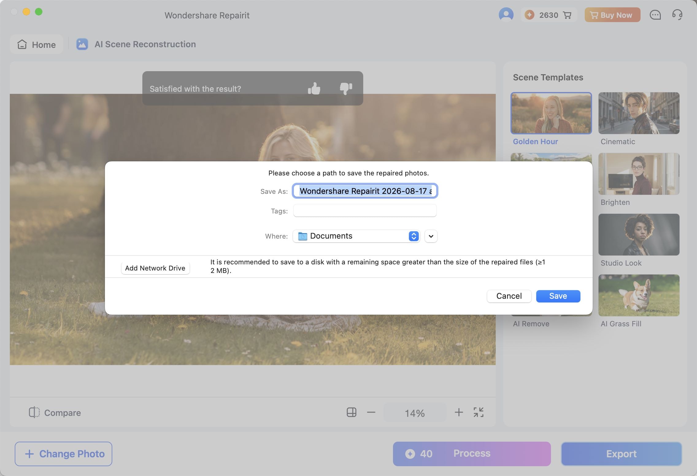Click the Save As filename field

[365, 191]
